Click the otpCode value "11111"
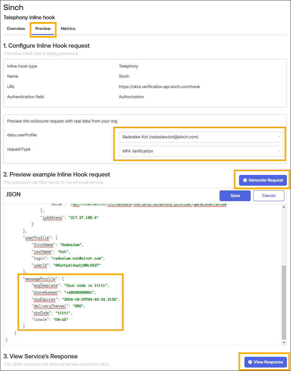This screenshot has height=371, width=291. coord(64,313)
